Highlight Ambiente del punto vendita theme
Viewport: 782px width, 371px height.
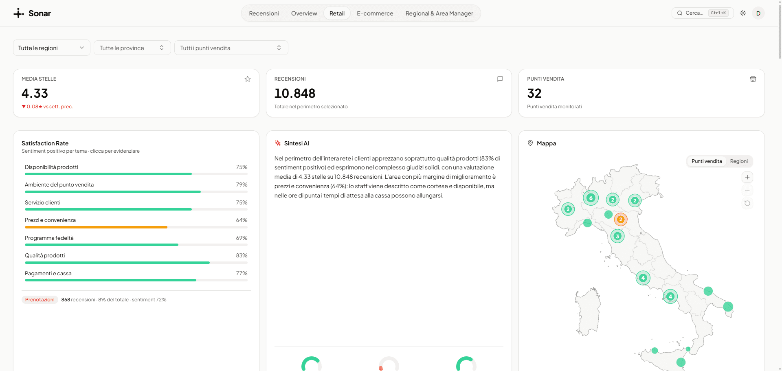click(136, 187)
